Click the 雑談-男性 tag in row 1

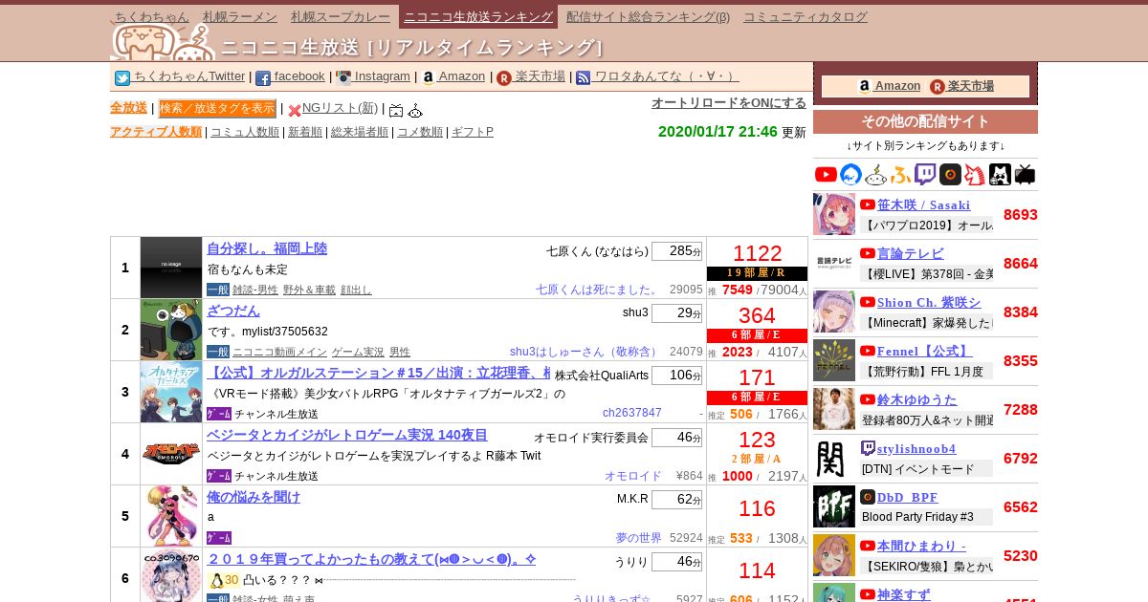[x=255, y=290]
